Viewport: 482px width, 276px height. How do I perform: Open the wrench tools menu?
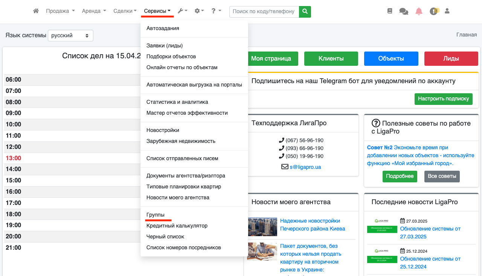click(x=182, y=11)
